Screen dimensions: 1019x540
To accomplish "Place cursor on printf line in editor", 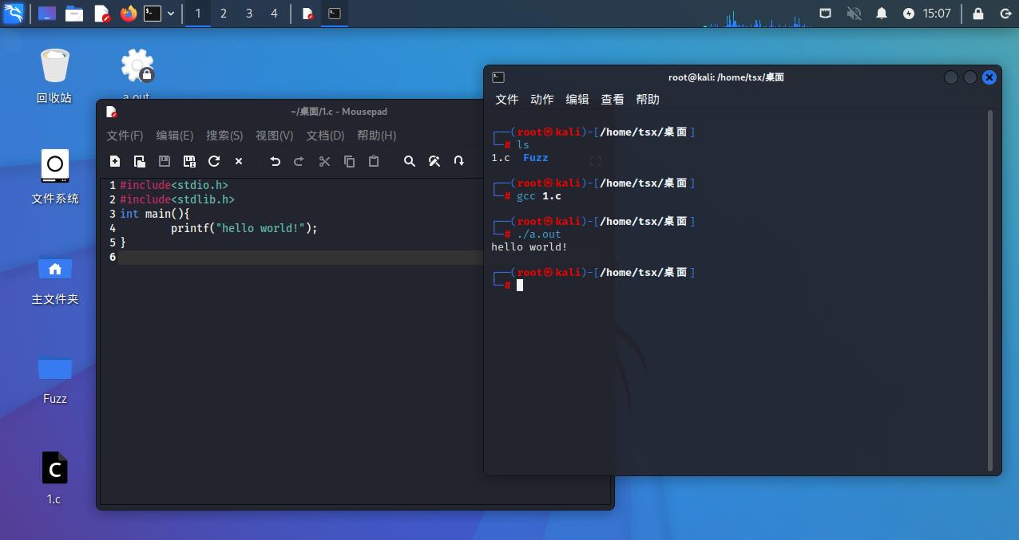I will [x=244, y=228].
